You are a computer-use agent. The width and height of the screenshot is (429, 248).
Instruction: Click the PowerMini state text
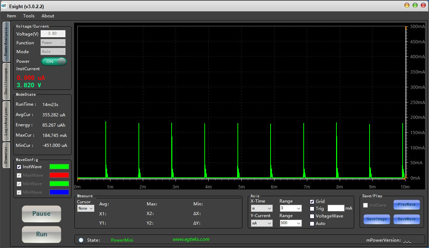[122, 240]
